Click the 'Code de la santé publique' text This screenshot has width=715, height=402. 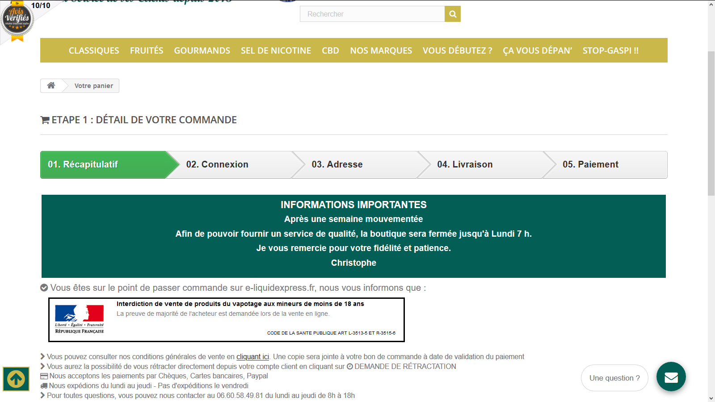331,333
